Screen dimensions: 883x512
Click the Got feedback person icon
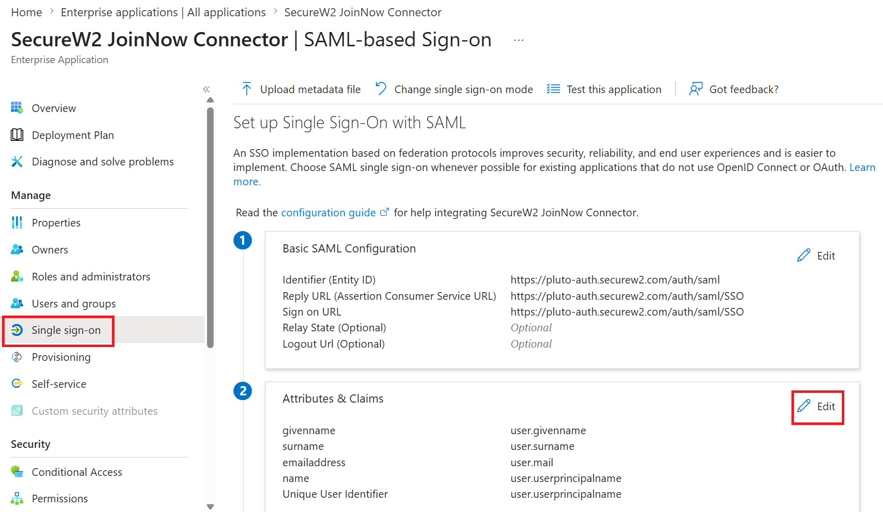click(x=695, y=89)
